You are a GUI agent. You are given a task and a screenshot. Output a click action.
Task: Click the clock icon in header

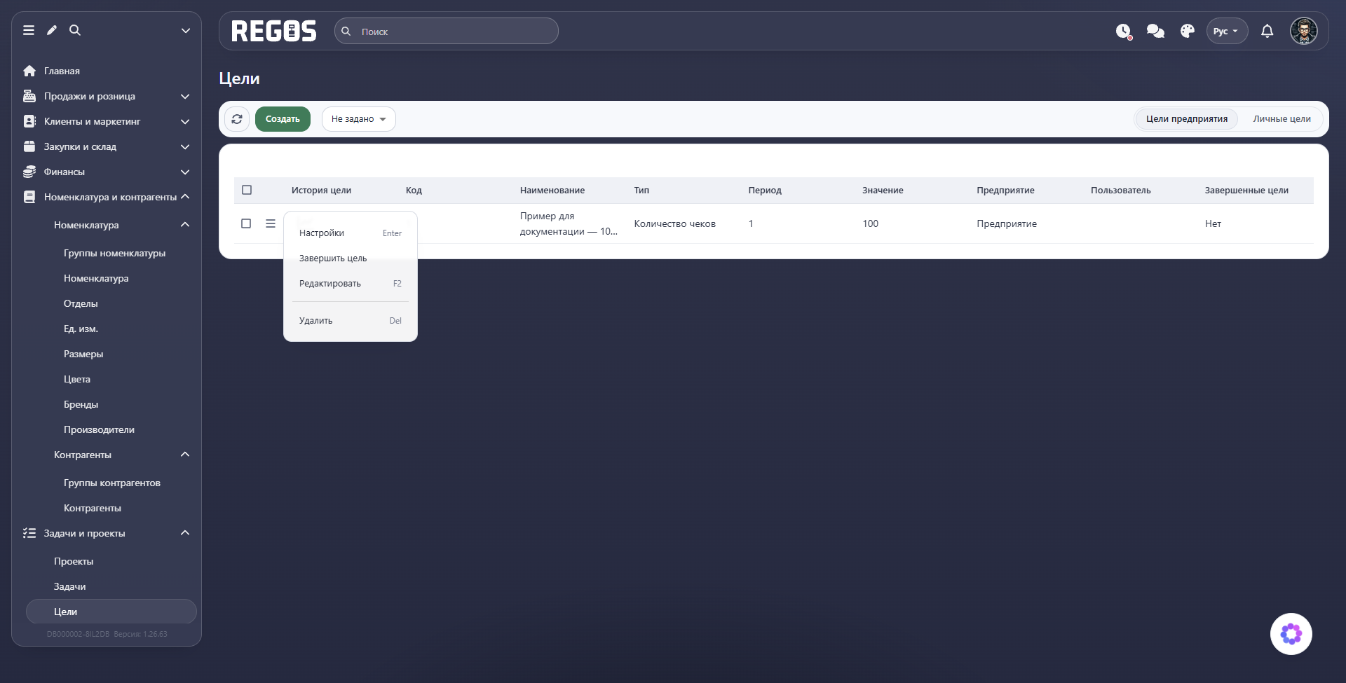pos(1124,32)
